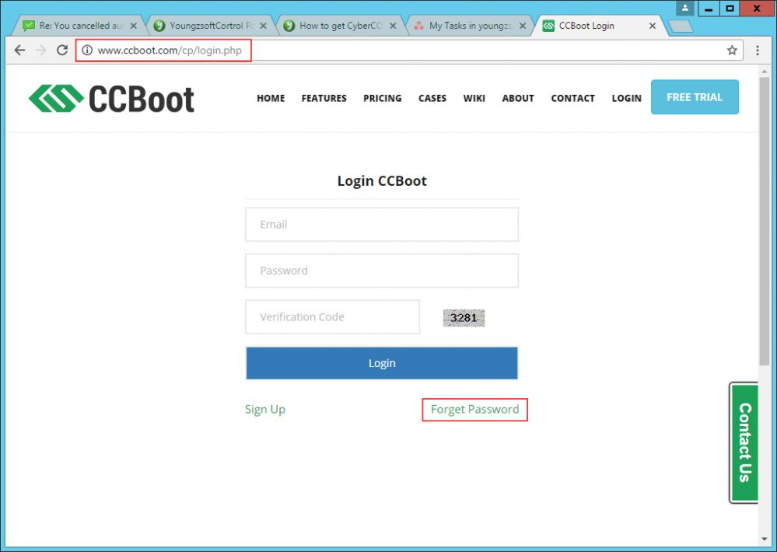Image resolution: width=777 pixels, height=552 pixels.
Task: Click the CCBoot logo
Action: click(x=111, y=98)
